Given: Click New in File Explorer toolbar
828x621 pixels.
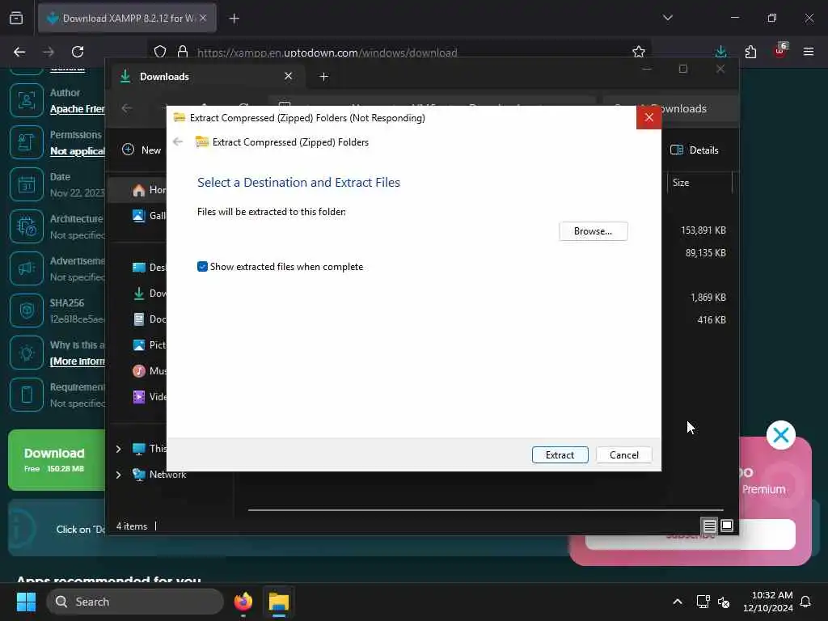Looking at the screenshot, I should pos(142,150).
